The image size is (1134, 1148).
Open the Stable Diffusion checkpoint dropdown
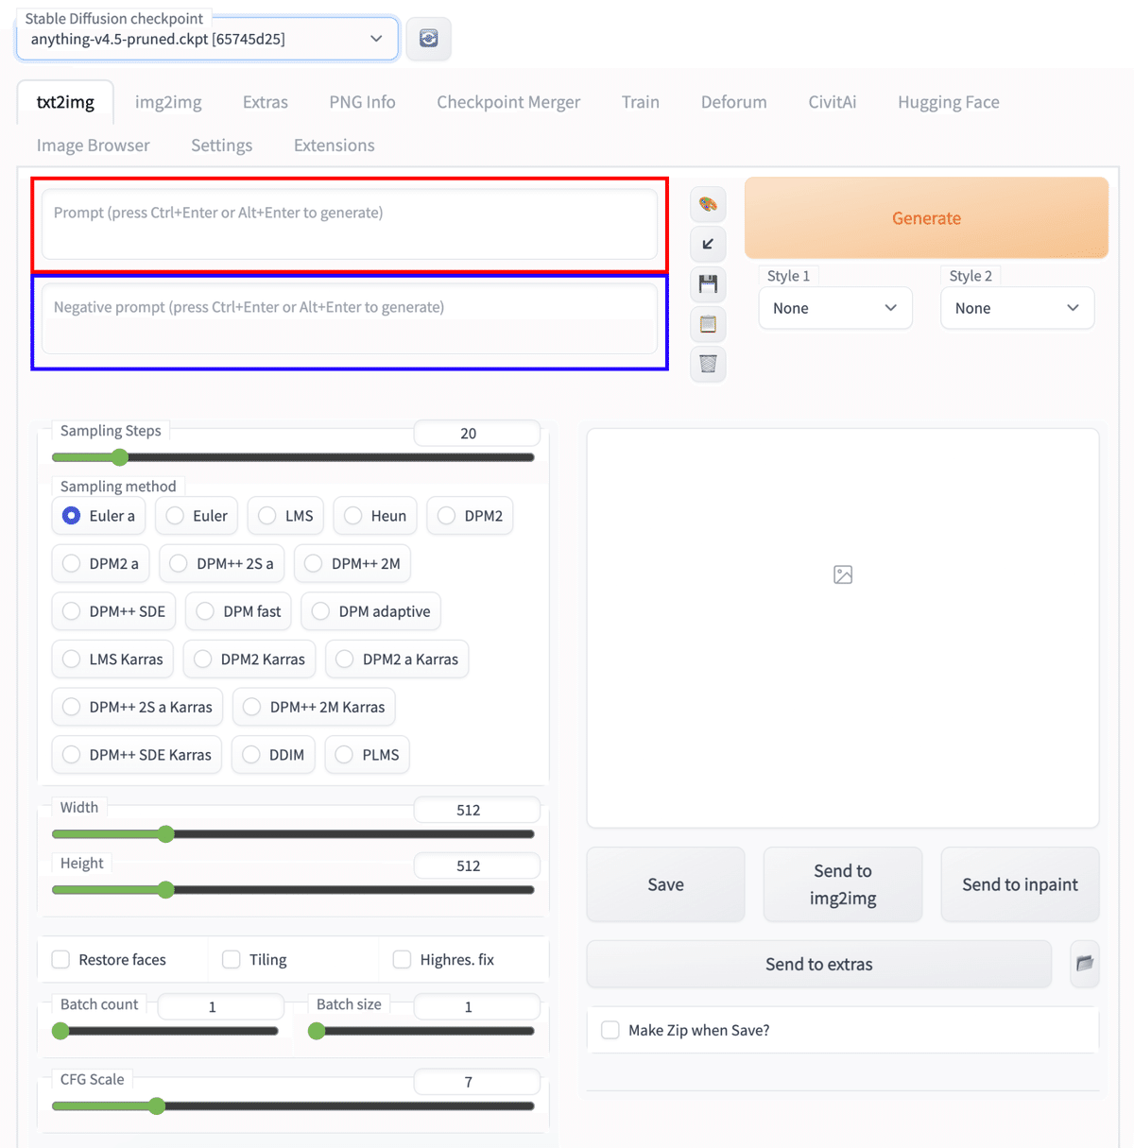207,39
